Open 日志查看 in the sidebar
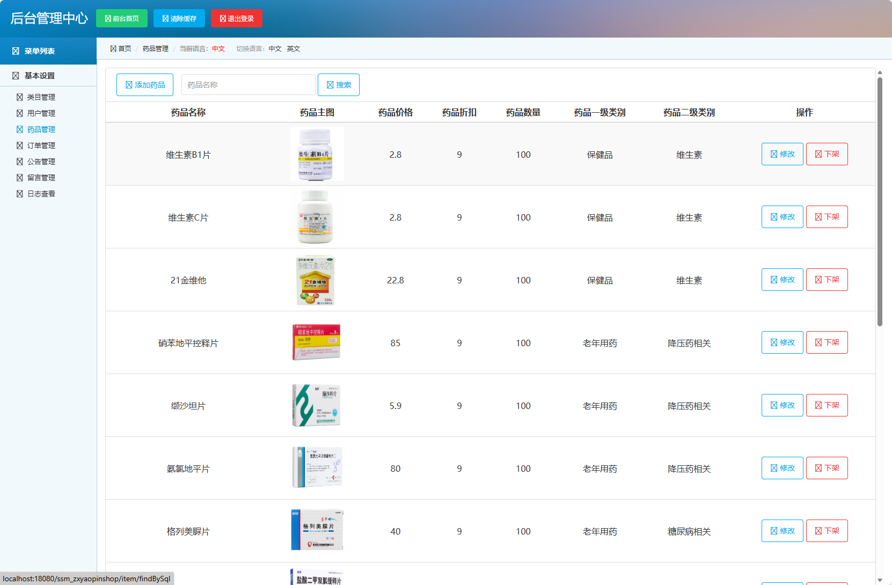Viewport: 892px width, 585px height. tap(40, 194)
